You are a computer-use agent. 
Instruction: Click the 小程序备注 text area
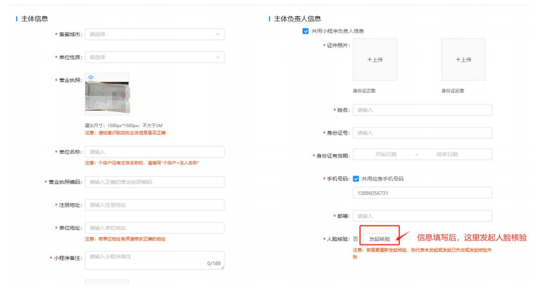coord(154,259)
